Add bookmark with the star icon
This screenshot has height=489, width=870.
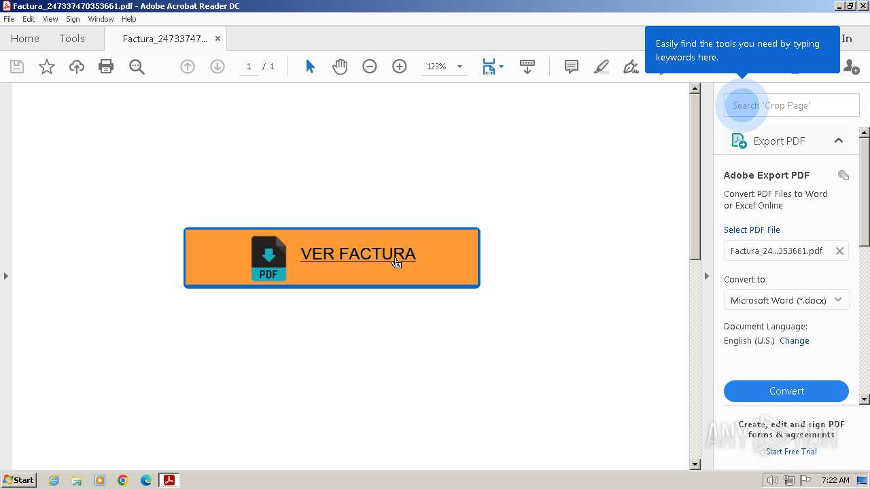47,67
